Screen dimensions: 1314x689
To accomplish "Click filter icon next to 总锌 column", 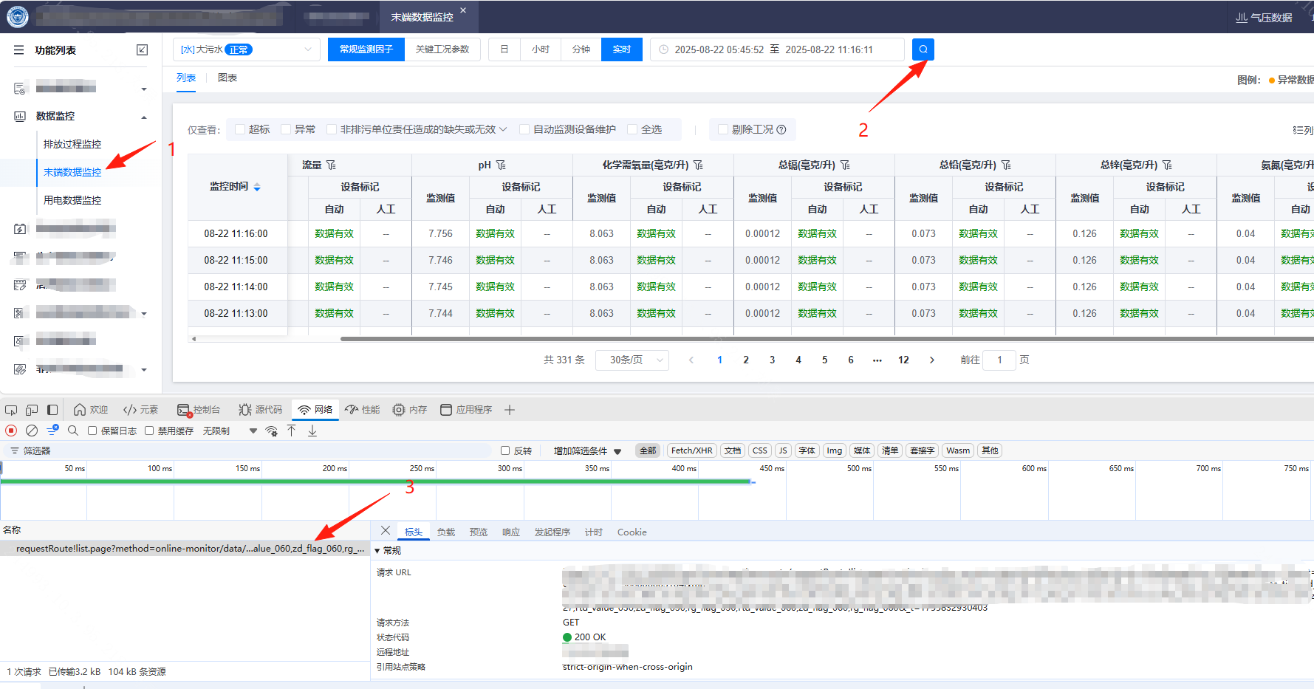I will 1167,165.
